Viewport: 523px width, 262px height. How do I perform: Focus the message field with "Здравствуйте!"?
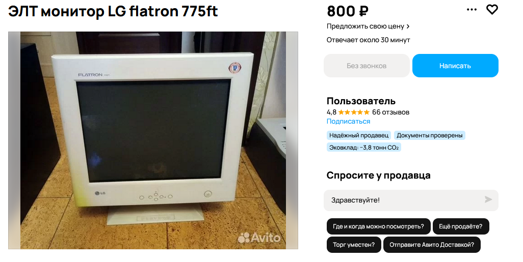pyautogui.click(x=411, y=200)
